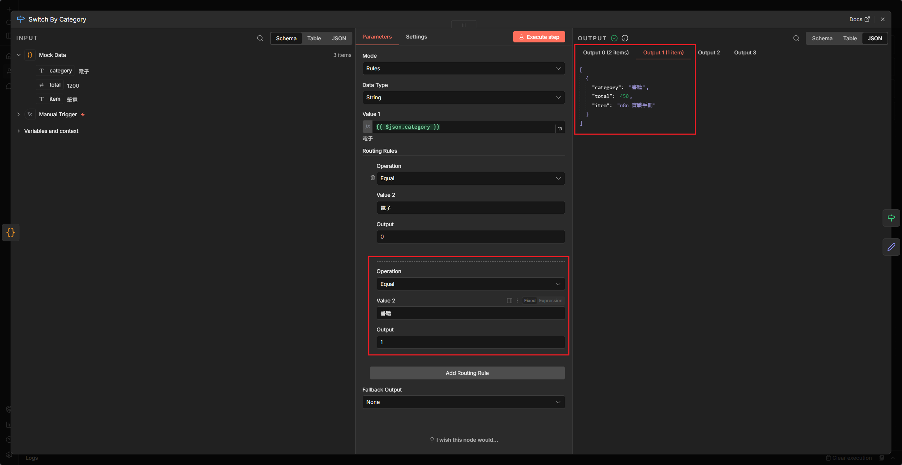Click the expression editor icon in Value 1

pos(560,129)
